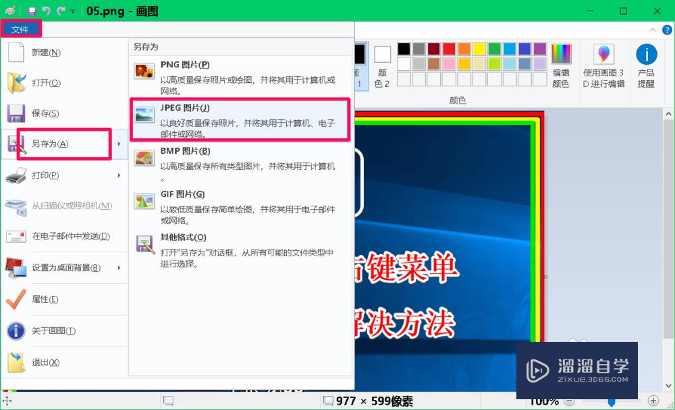Image resolution: width=675 pixels, height=410 pixels.
Task: Click the GIF picture thumbnail icon
Action: coord(144,201)
